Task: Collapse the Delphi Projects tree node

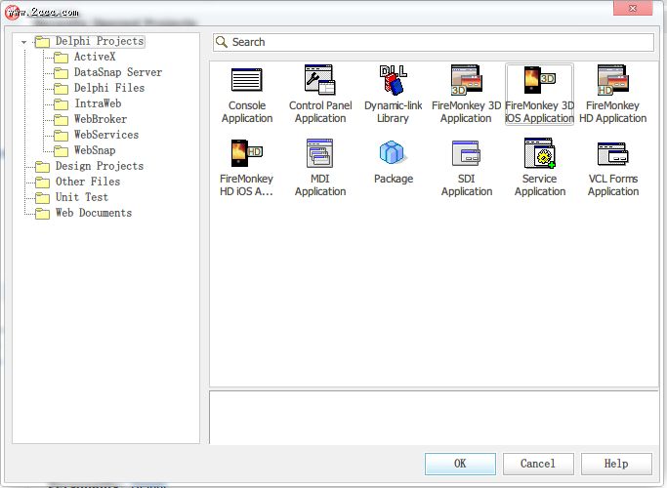Action: (24, 42)
